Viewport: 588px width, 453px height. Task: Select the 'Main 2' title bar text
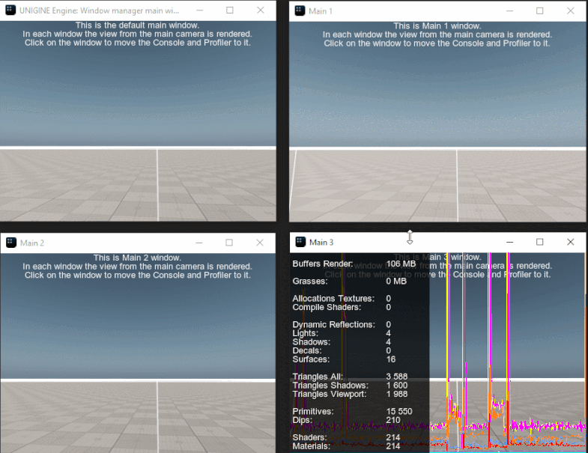point(32,243)
